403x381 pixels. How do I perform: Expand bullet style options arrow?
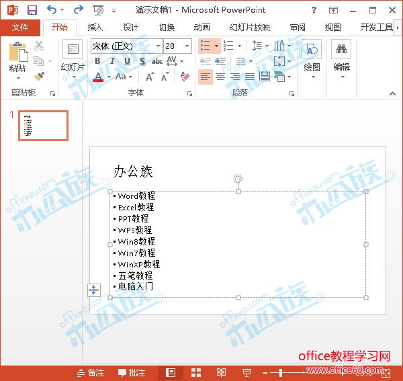[x=217, y=46]
